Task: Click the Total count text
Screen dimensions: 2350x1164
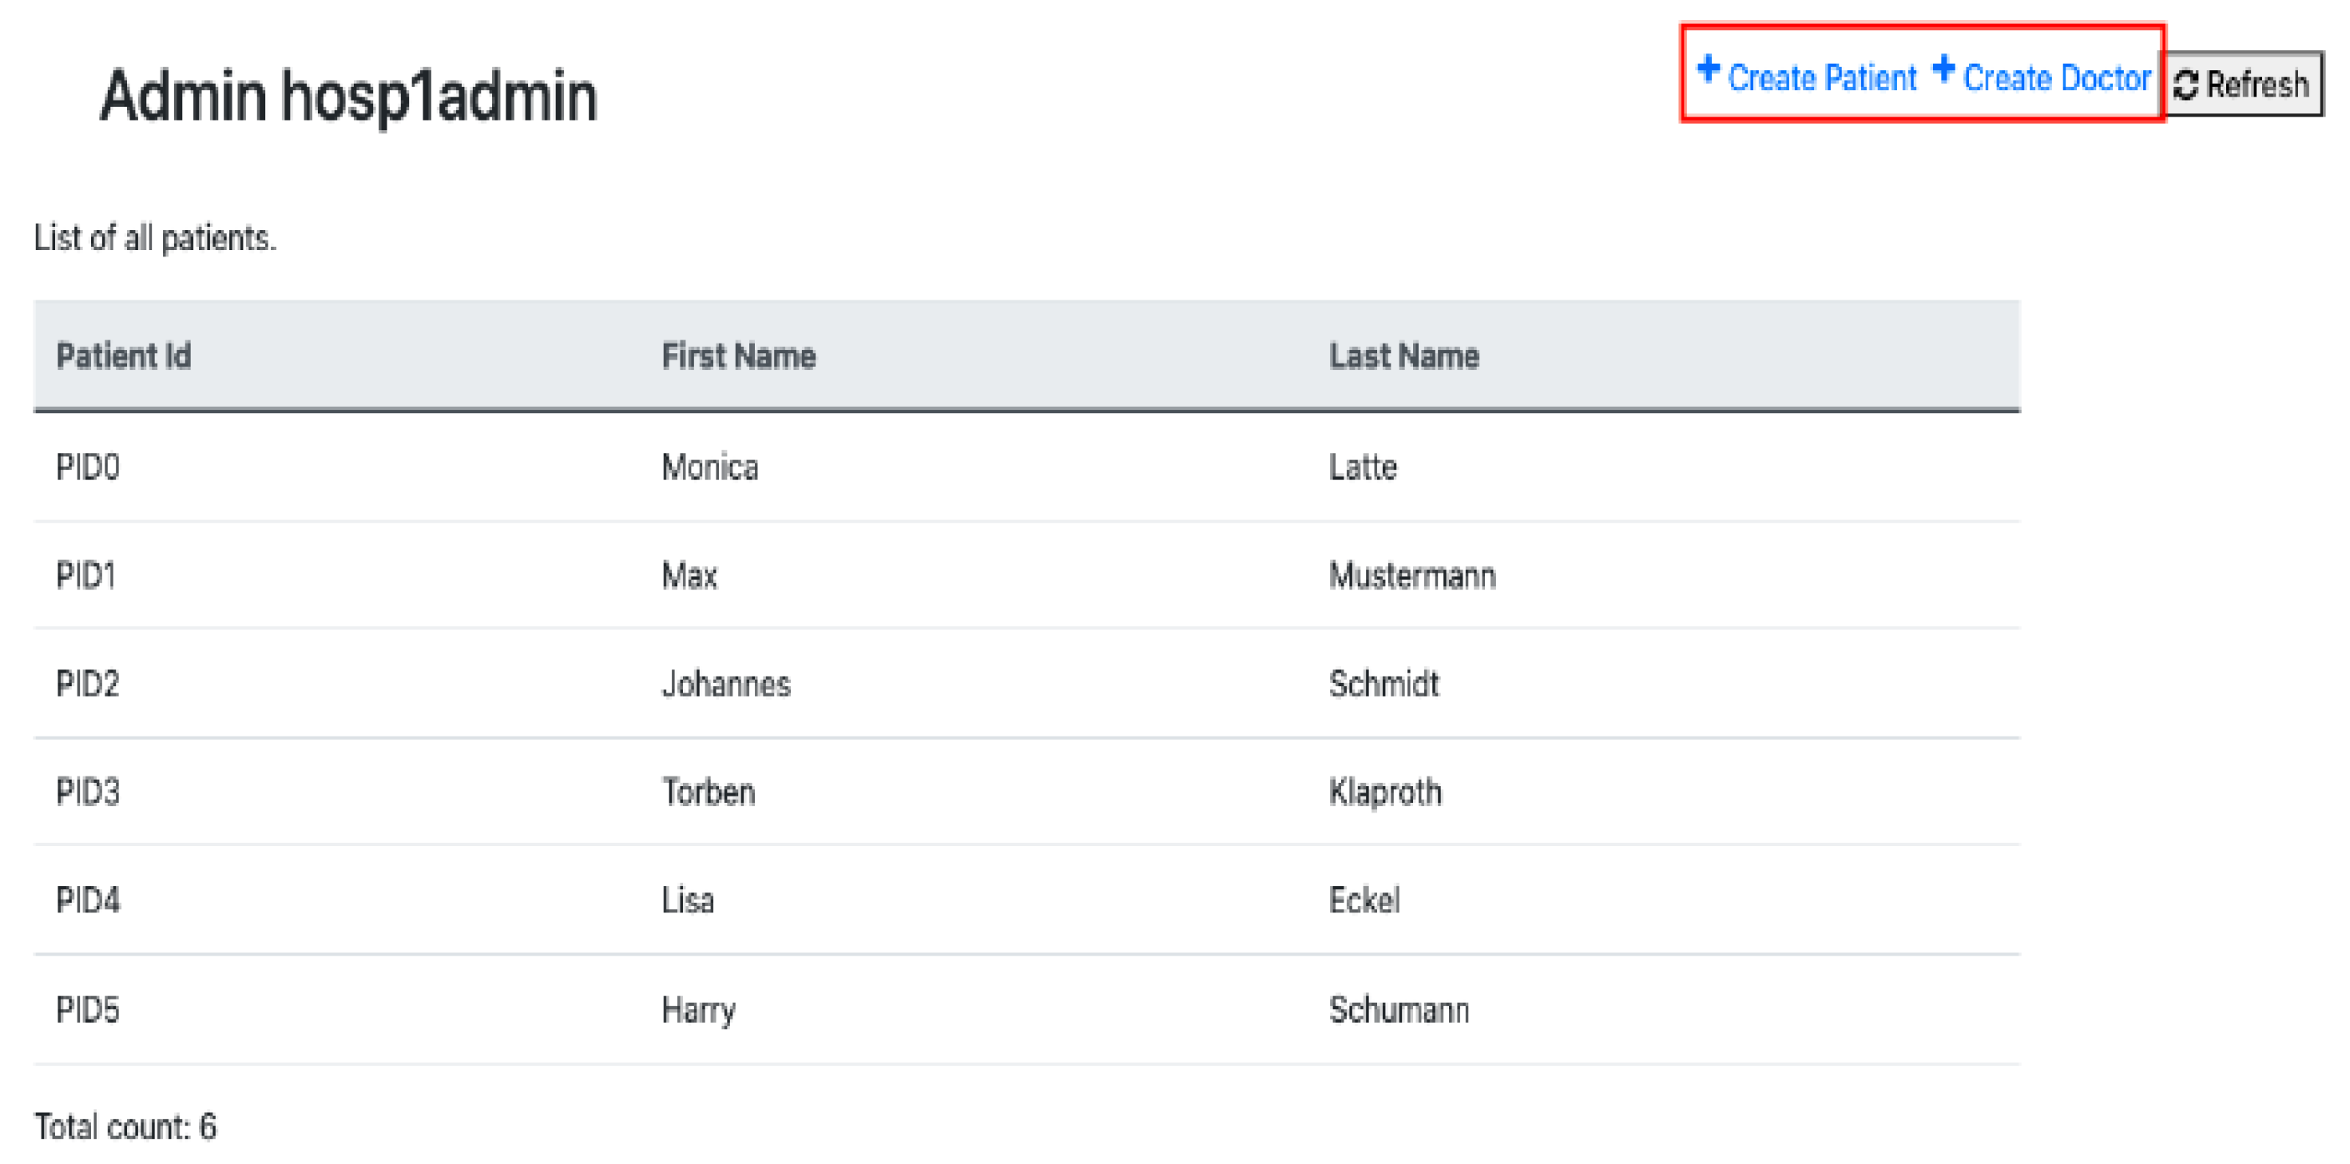Action: 125,1126
